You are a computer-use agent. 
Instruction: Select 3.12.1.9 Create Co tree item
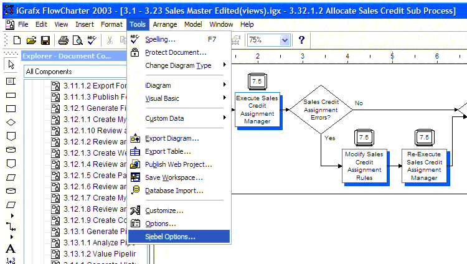(x=95, y=220)
